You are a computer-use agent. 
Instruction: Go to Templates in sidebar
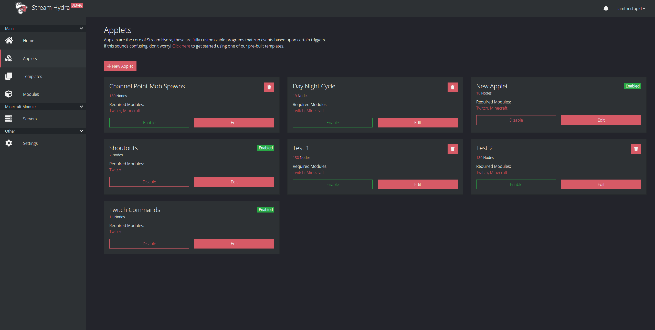tap(33, 76)
